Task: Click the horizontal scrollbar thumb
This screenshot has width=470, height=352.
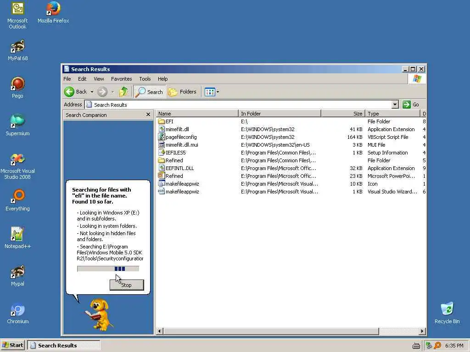Action: click(x=271, y=331)
